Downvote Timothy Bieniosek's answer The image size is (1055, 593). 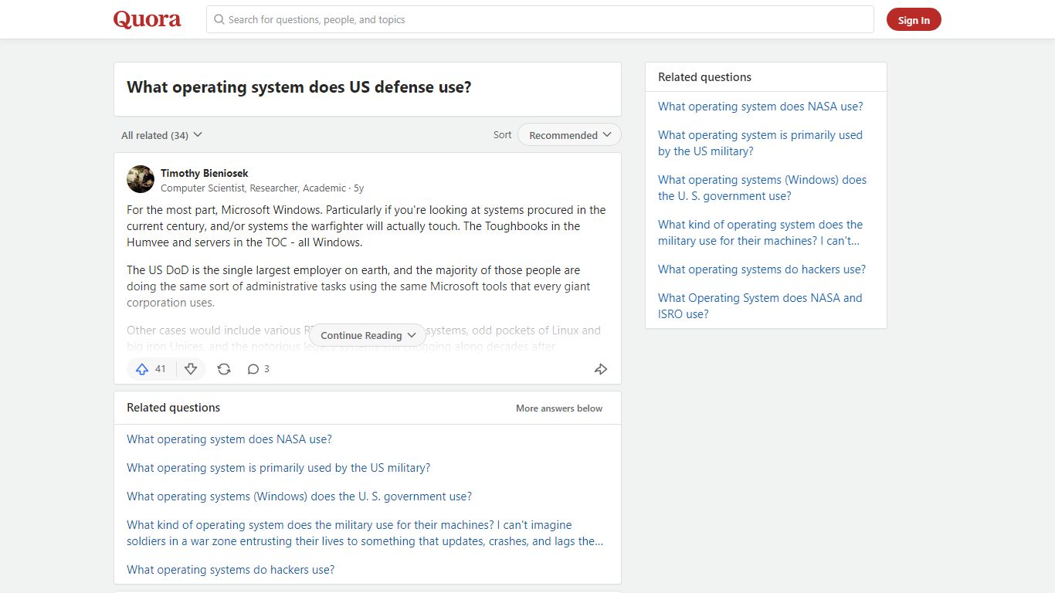pos(191,369)
